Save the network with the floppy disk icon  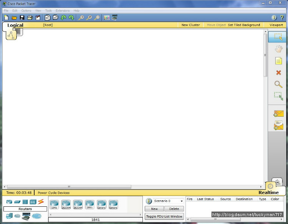pos(22,18)
